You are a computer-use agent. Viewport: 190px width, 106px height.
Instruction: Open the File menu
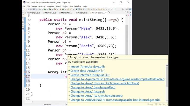pyautogui.click(x=24, y=6)
